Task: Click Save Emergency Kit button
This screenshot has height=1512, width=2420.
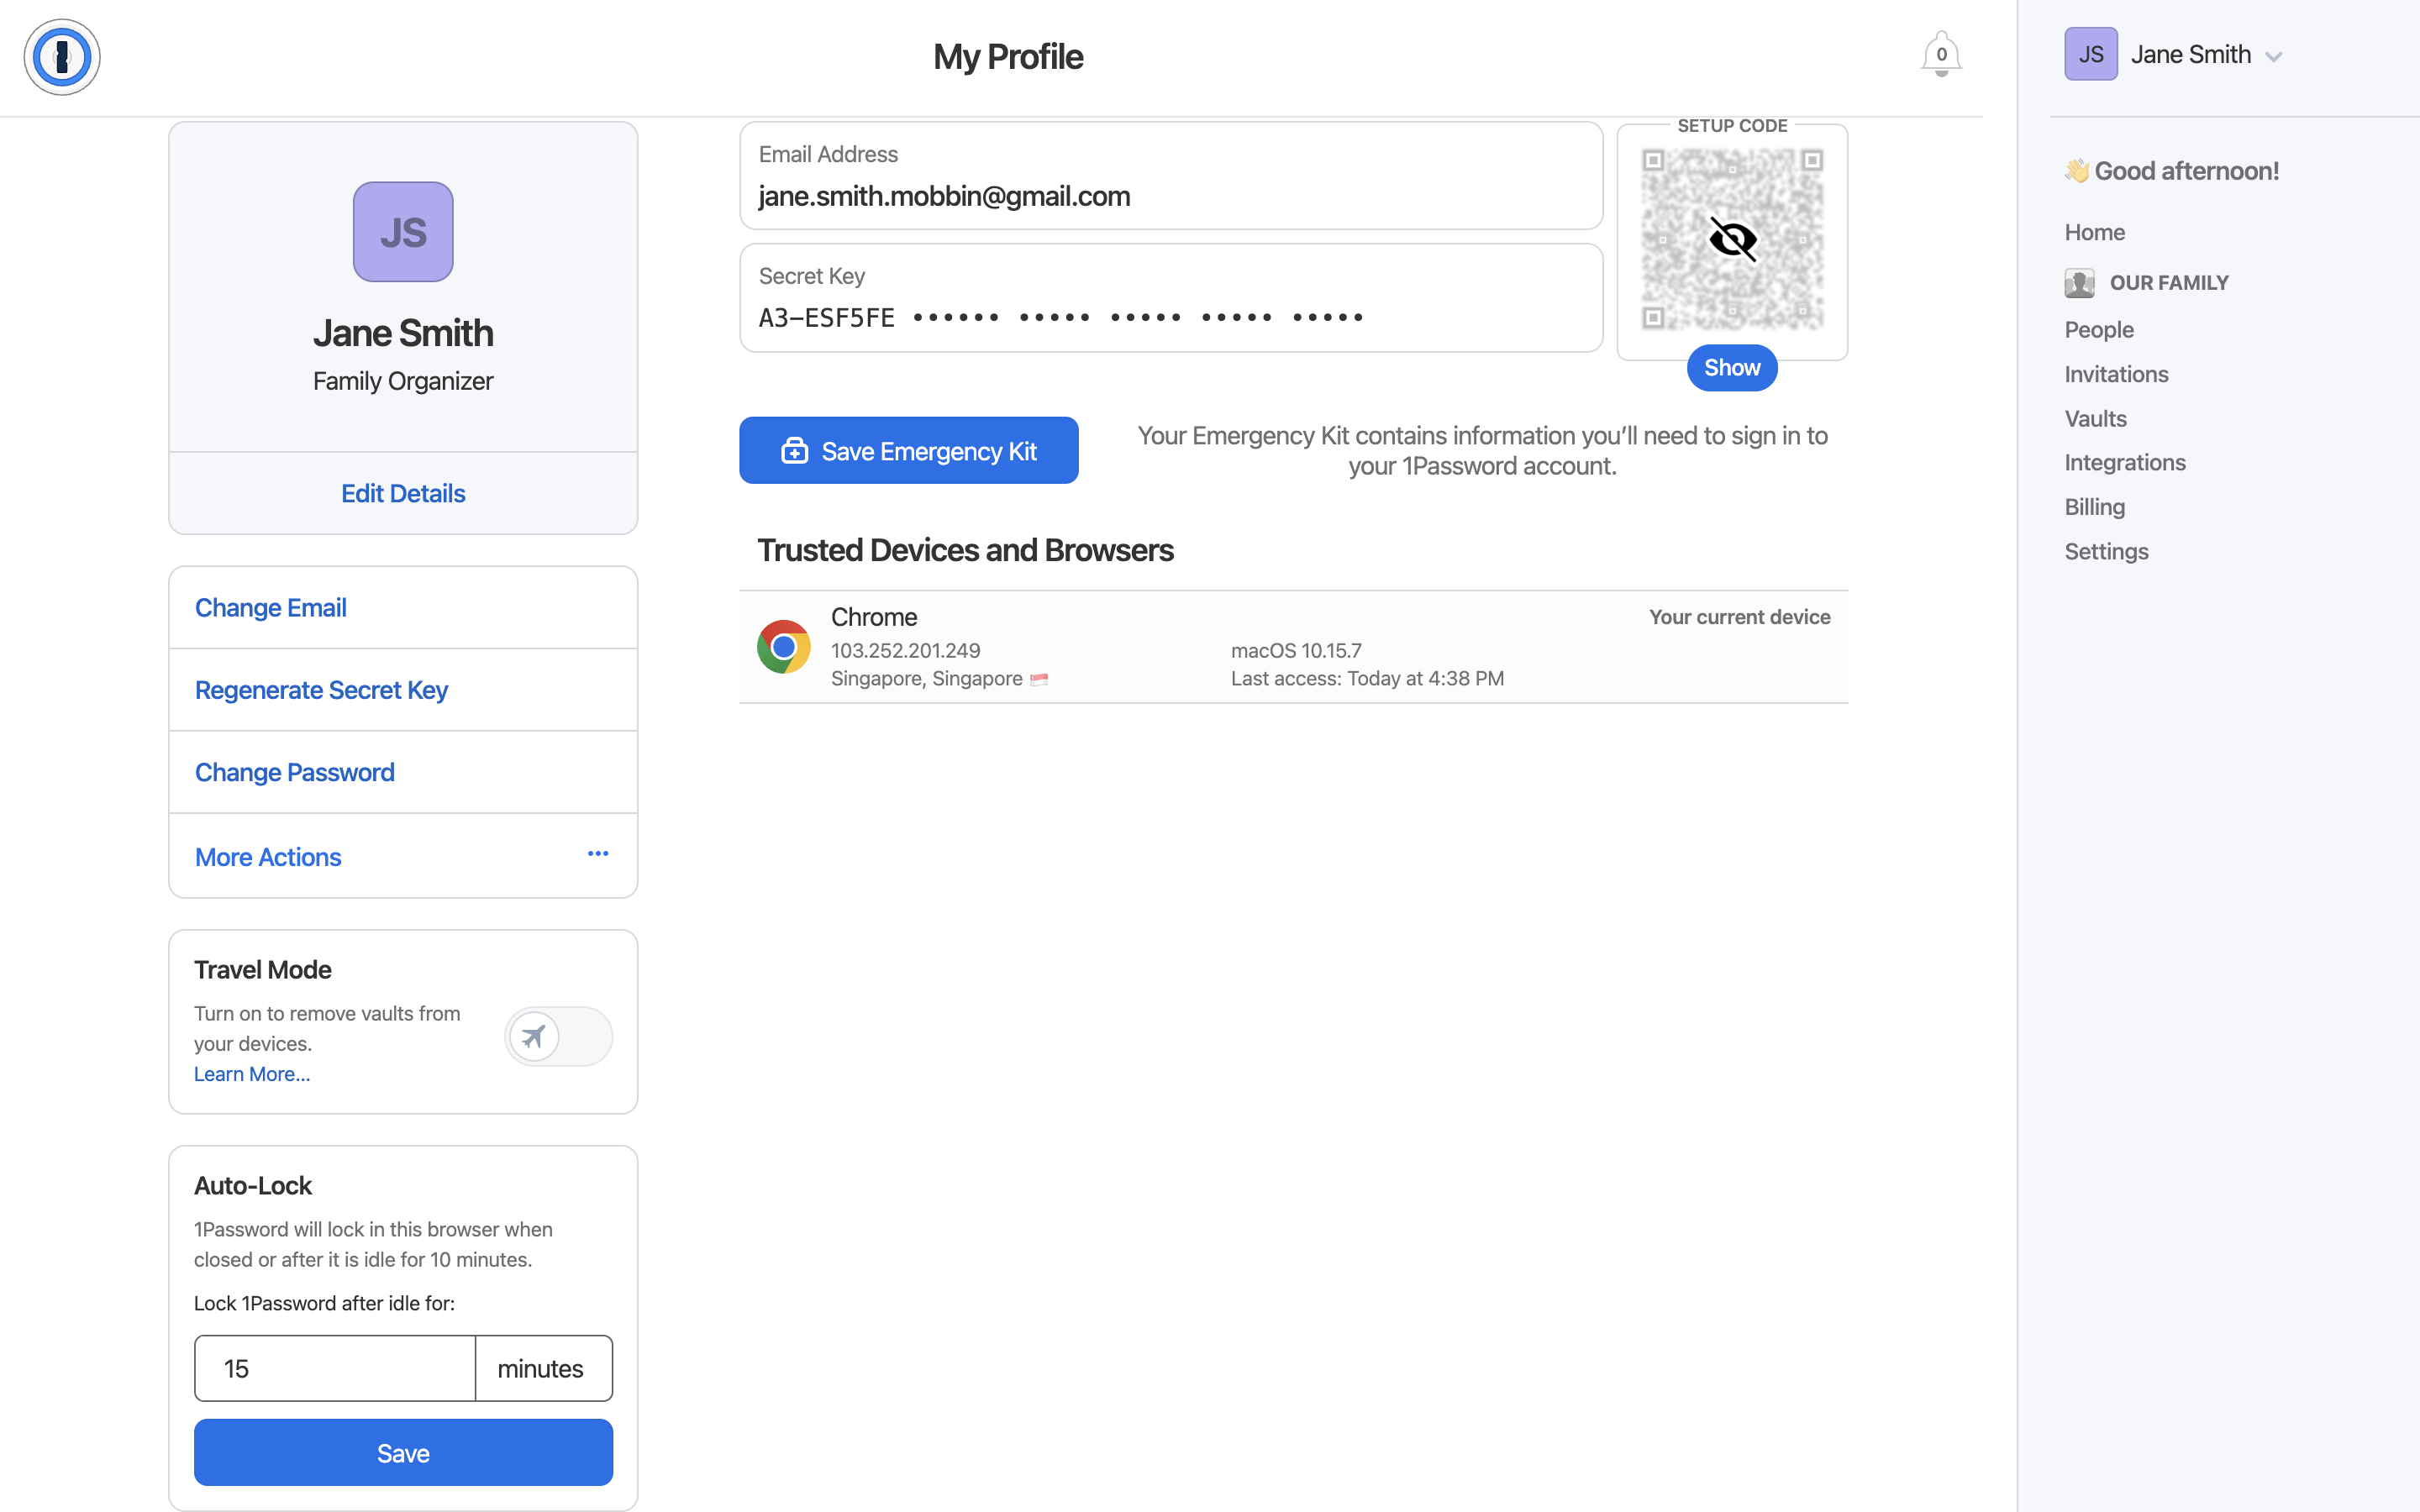Action: click(x=908, y=450)
